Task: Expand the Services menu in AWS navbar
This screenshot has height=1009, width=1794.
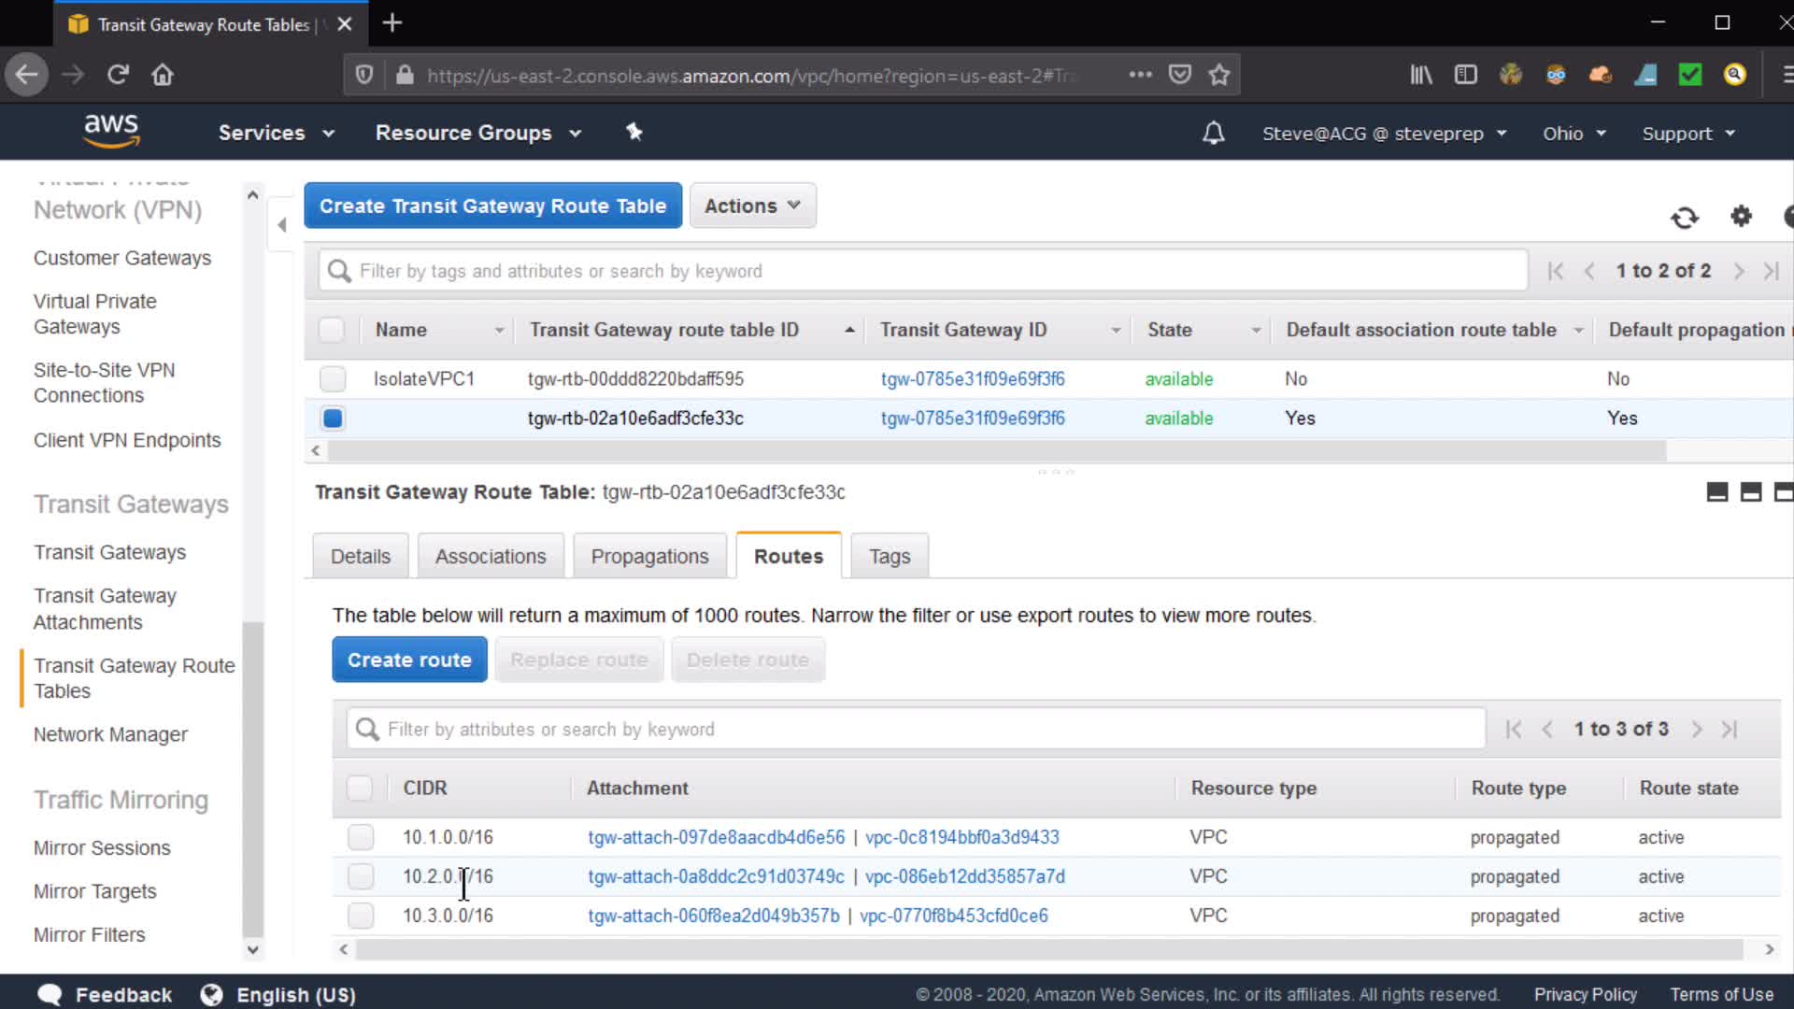Action: click(x=276, y=133)
